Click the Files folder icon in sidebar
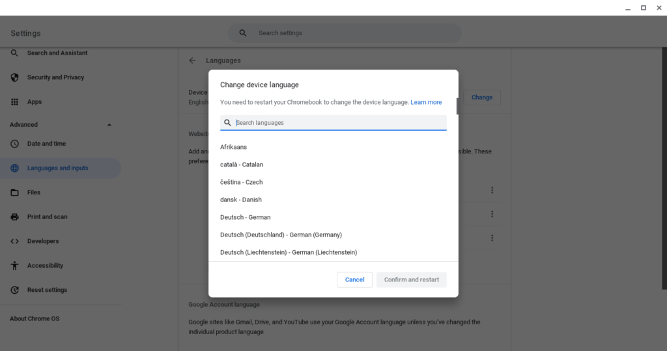The width and height of the screenshot is (667, 351). coord(14,192)
